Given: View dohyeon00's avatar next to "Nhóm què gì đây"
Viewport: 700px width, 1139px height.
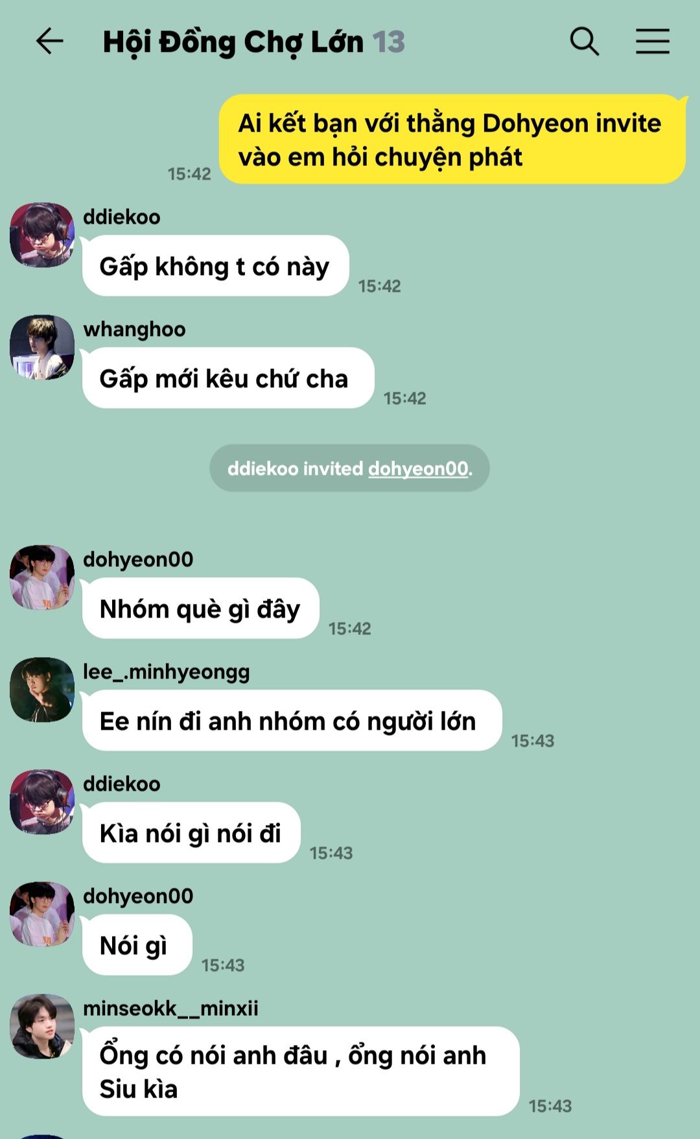Looking at the screenshot, I should pos(42,577).
